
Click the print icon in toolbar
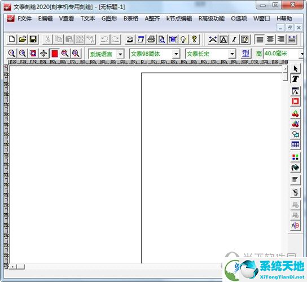click(x=151, y=39)
